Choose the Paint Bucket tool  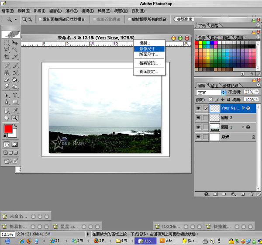pos(15,80)
